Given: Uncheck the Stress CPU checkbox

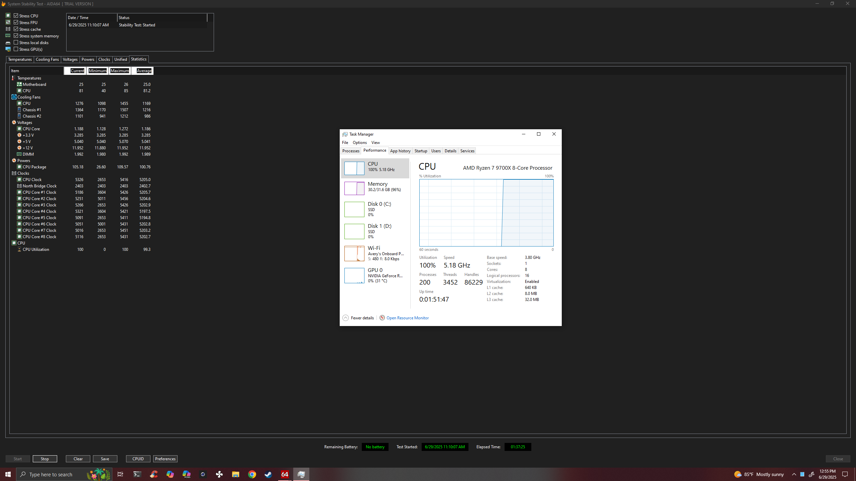Looking at the screenshot, I should (x=16, y=16).
